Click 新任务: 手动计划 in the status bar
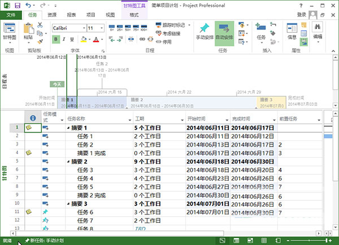Screen dimensions: 339x245 [x=44, y=240]
